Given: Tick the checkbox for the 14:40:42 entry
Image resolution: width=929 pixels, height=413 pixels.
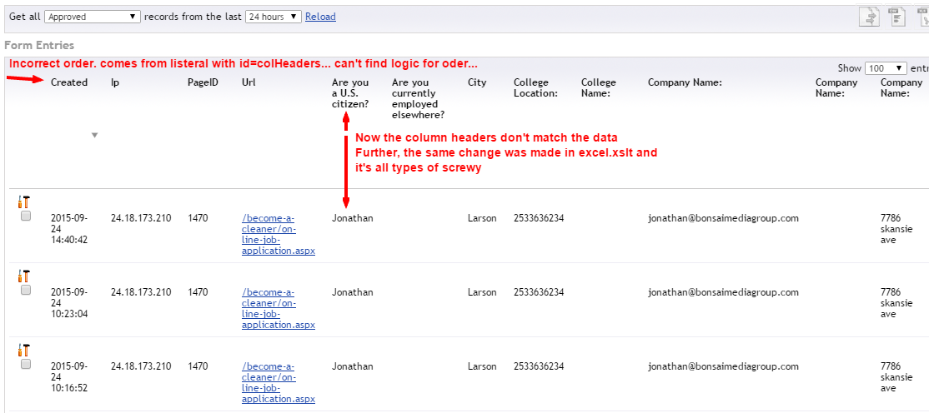Looking at the screenshot, I should point(26,216).
